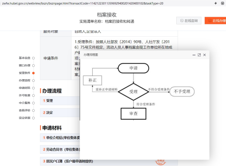Click the lightning bolt icon in browser bar
The width and height of the screenshot is (226, 166).
[x=216, y=3]
